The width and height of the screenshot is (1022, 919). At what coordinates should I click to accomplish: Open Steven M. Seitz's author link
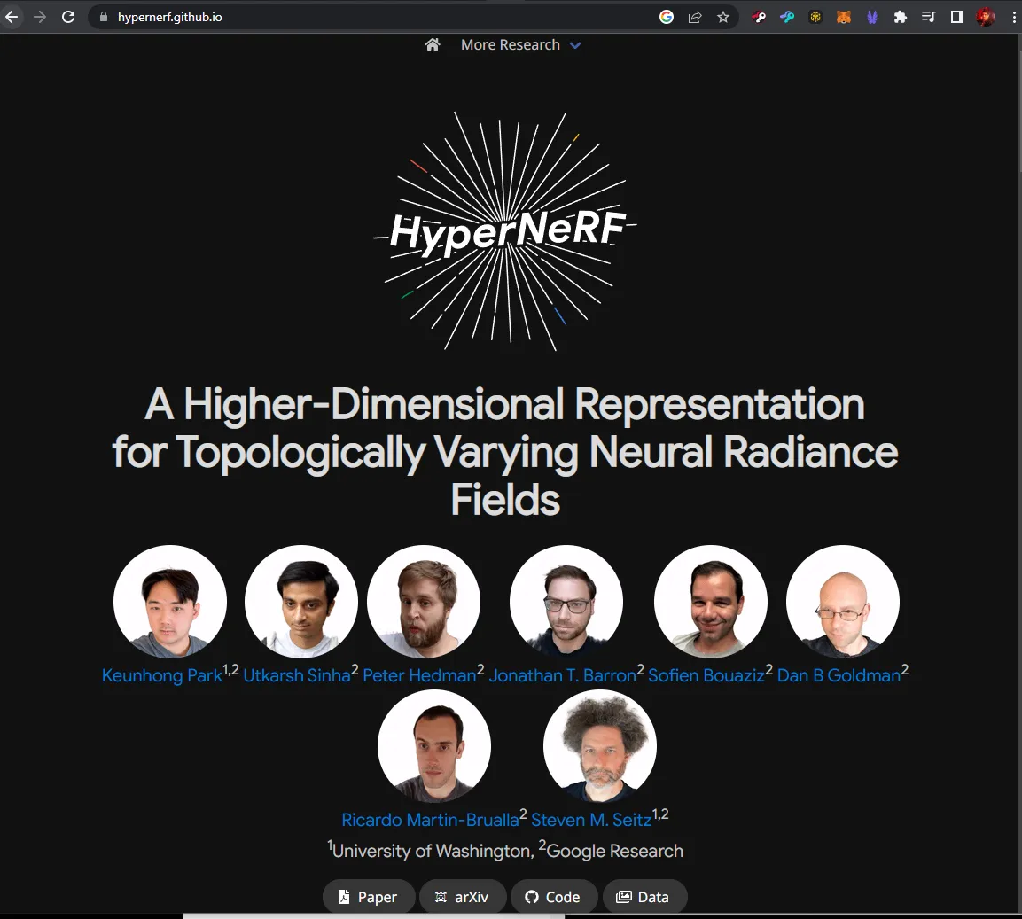coord(591,819)
